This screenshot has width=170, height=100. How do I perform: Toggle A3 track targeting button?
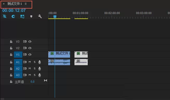(18, 75)
